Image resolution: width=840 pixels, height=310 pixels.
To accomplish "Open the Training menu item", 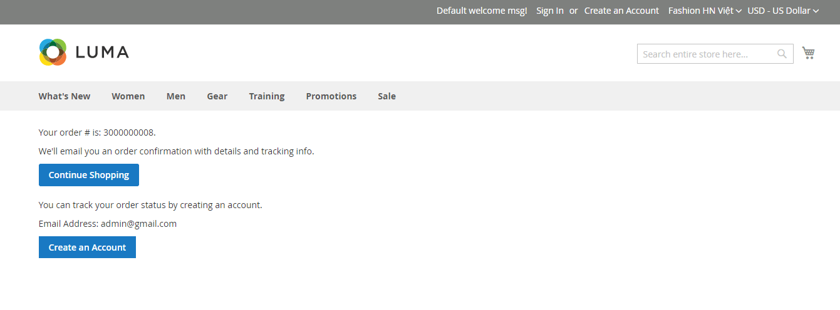I will 267,96.
